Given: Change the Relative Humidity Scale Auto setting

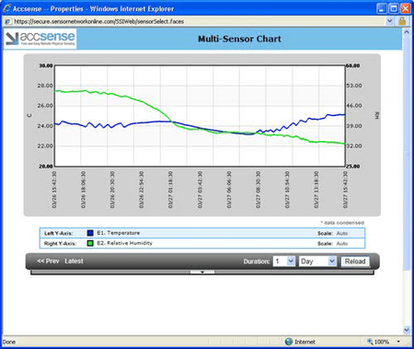Looking at the screenshot, I should (342, 243).
